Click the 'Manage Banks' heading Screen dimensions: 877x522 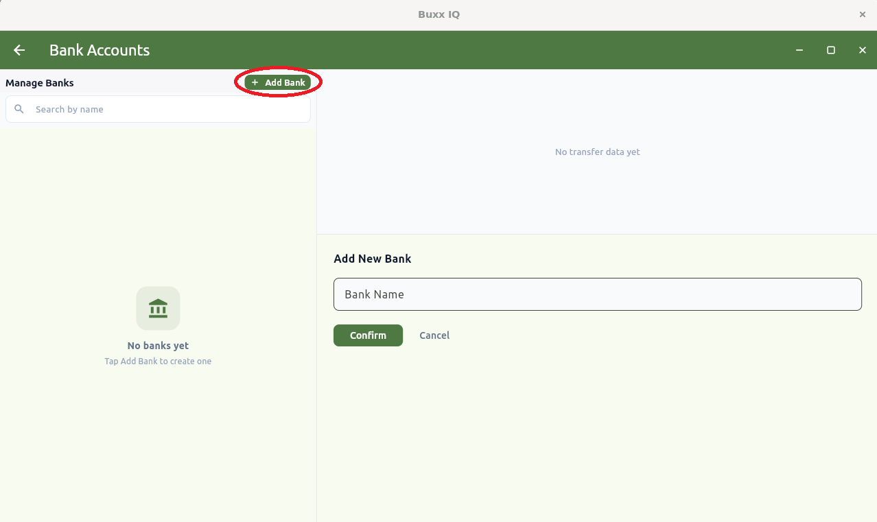(40, 83)
